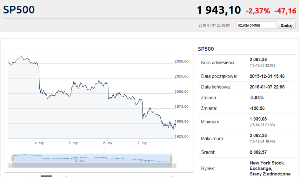This screenshot has width=300, height=177.
Task: Click the large SP500 page heading
Action: pyautogui.click(x=19, y=10)
